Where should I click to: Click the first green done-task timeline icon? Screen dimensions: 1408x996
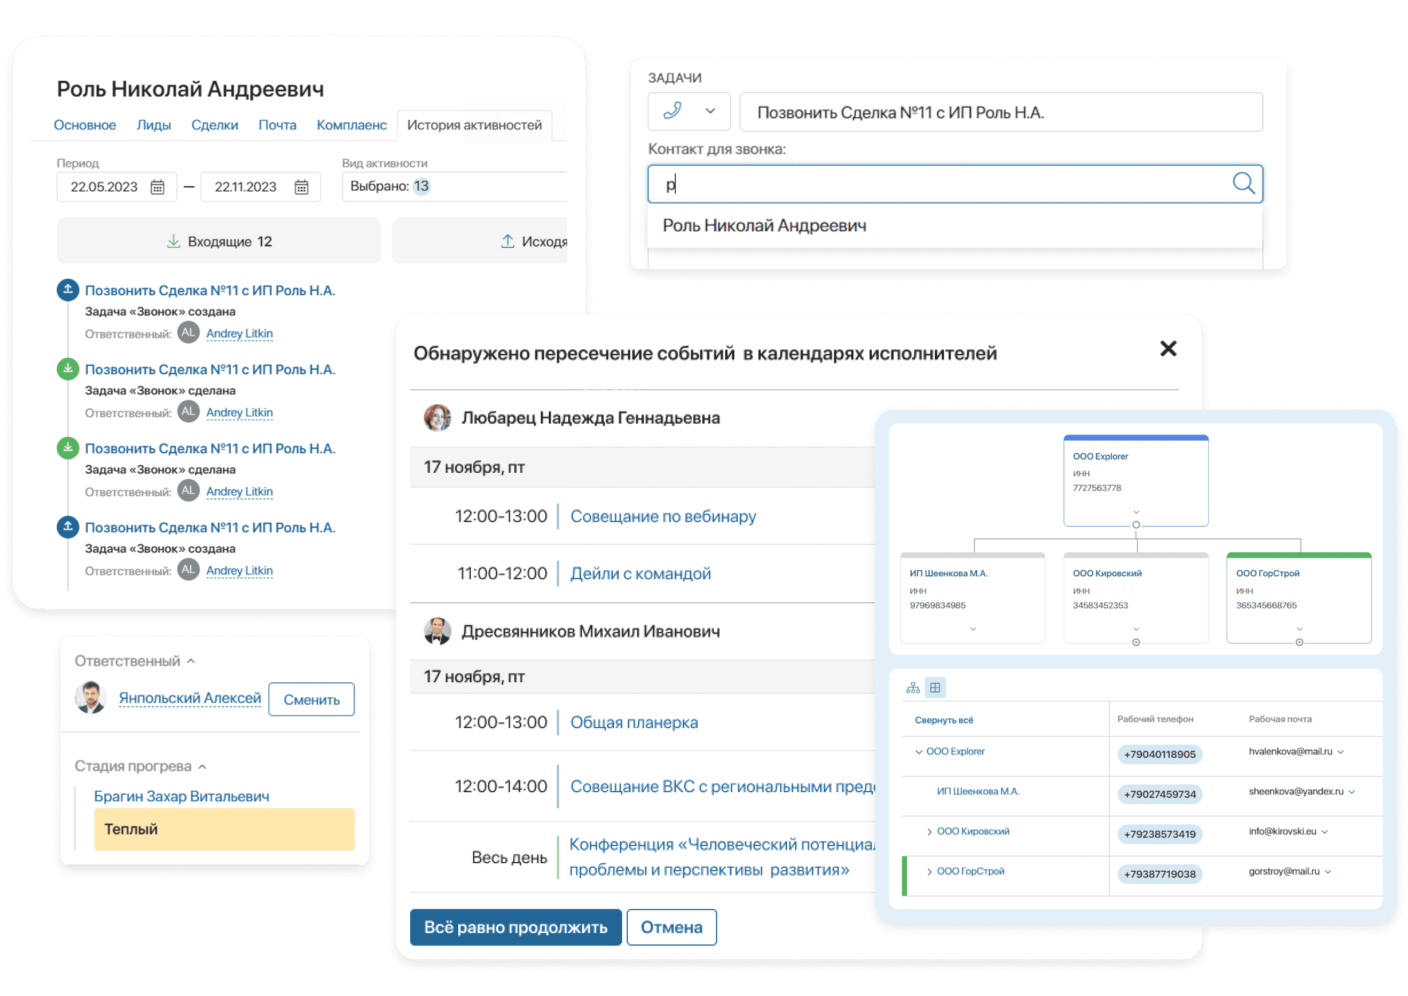(x=68, y=369)
